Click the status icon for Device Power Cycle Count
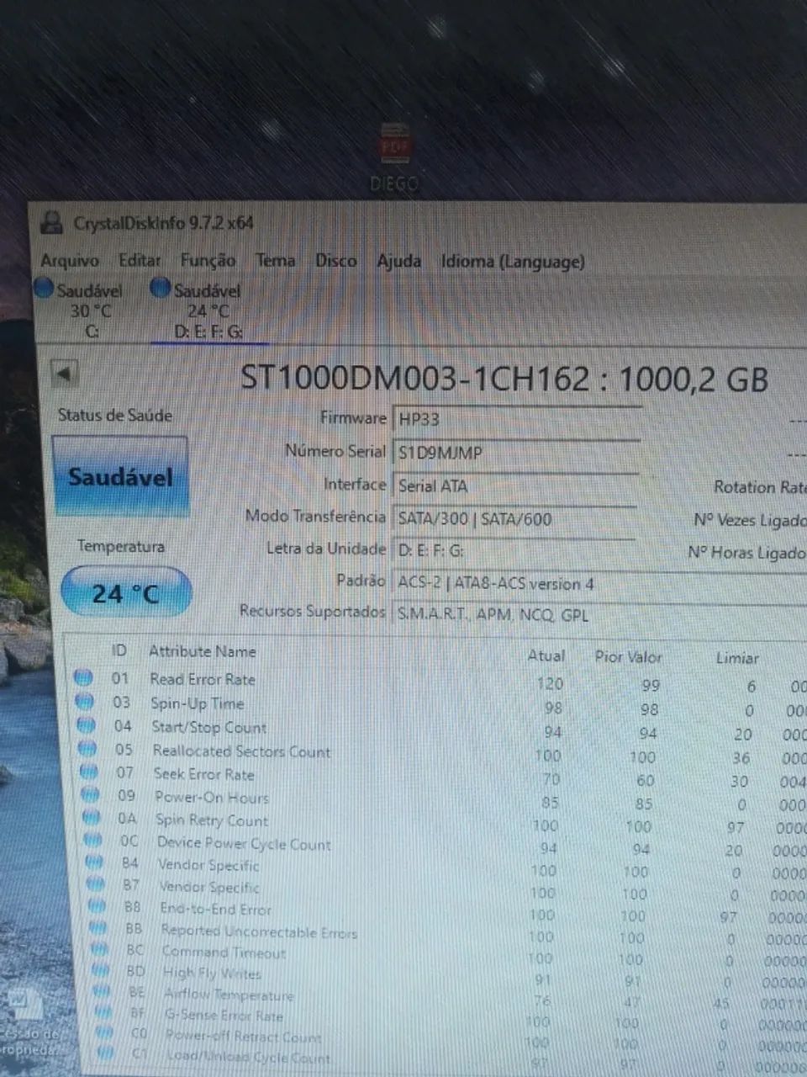Screen dimensions: 807x1077 point(93,840)
